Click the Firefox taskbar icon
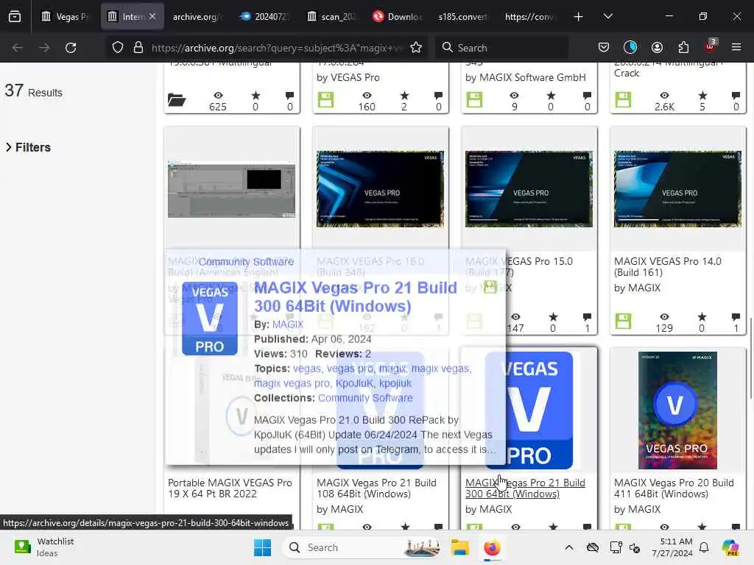The height and width of the screenshot is (565, 754). point(492,547)
